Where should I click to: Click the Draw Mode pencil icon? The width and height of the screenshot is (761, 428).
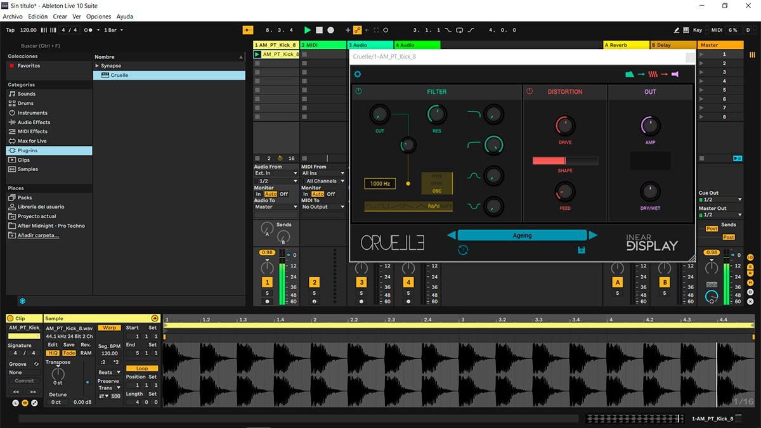coord(677,30)
